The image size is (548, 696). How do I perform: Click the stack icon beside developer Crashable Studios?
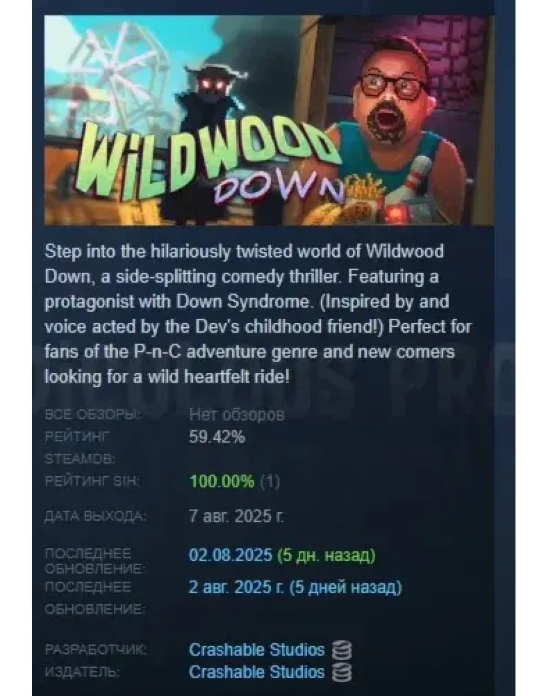[x=342, y=650]
